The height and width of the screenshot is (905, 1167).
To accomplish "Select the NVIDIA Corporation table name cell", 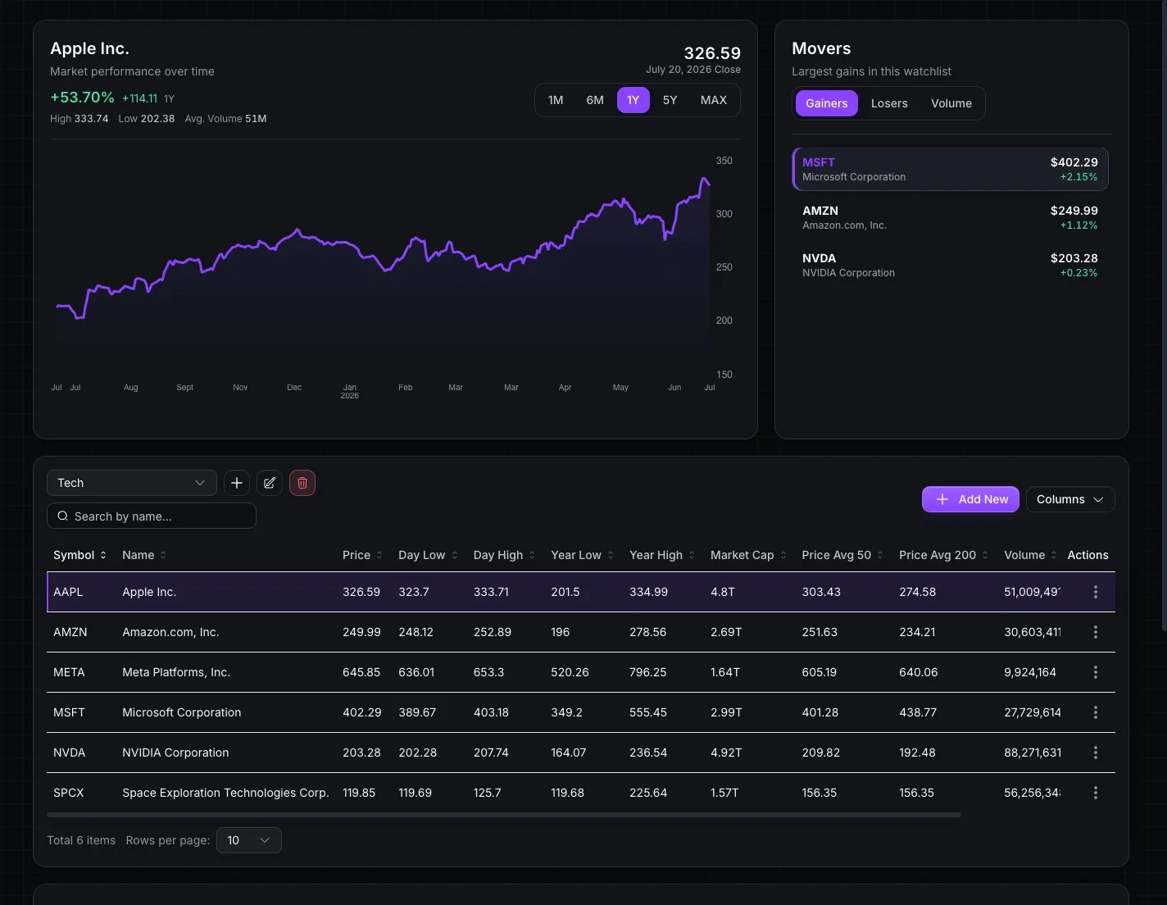I will click(x=175, y=753).
